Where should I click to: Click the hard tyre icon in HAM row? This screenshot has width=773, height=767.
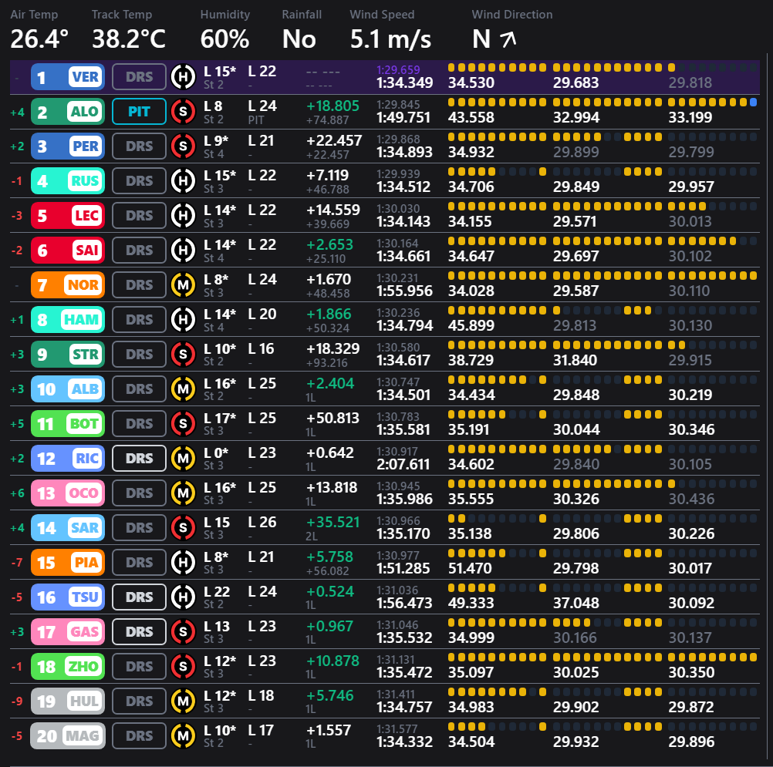point(183,320)
